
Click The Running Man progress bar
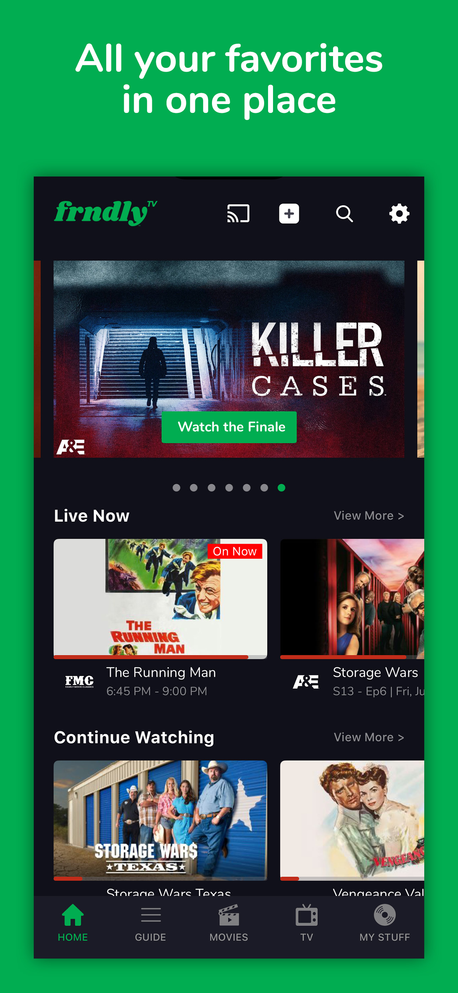pyautogui.click(x=160, y=657)
